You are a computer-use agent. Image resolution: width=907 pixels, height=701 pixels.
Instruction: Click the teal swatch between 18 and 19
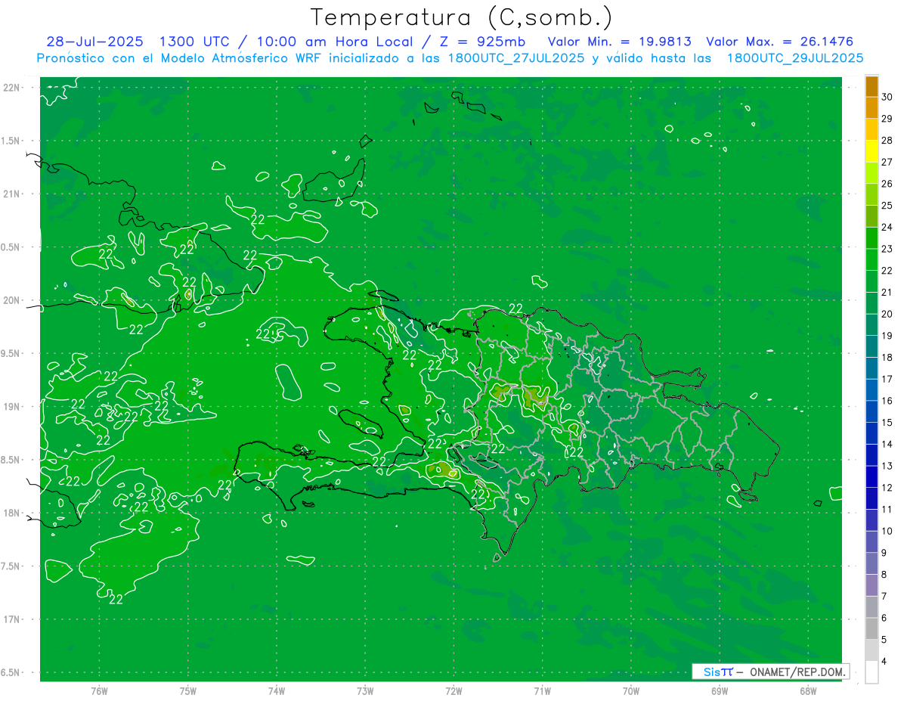coord(871,346)
